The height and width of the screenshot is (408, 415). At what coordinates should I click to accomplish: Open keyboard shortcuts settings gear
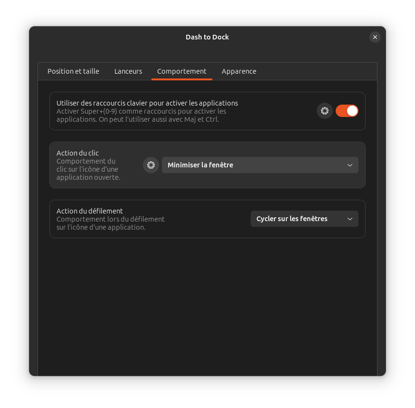[324, 111]
